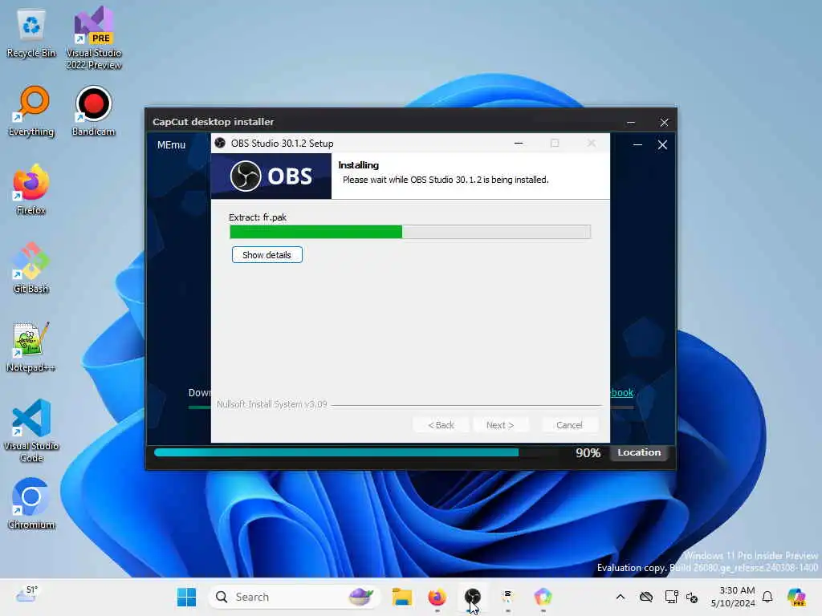Click the MEmu title label
Viewport: 822px width, 616px height.
tap(172, 145)
